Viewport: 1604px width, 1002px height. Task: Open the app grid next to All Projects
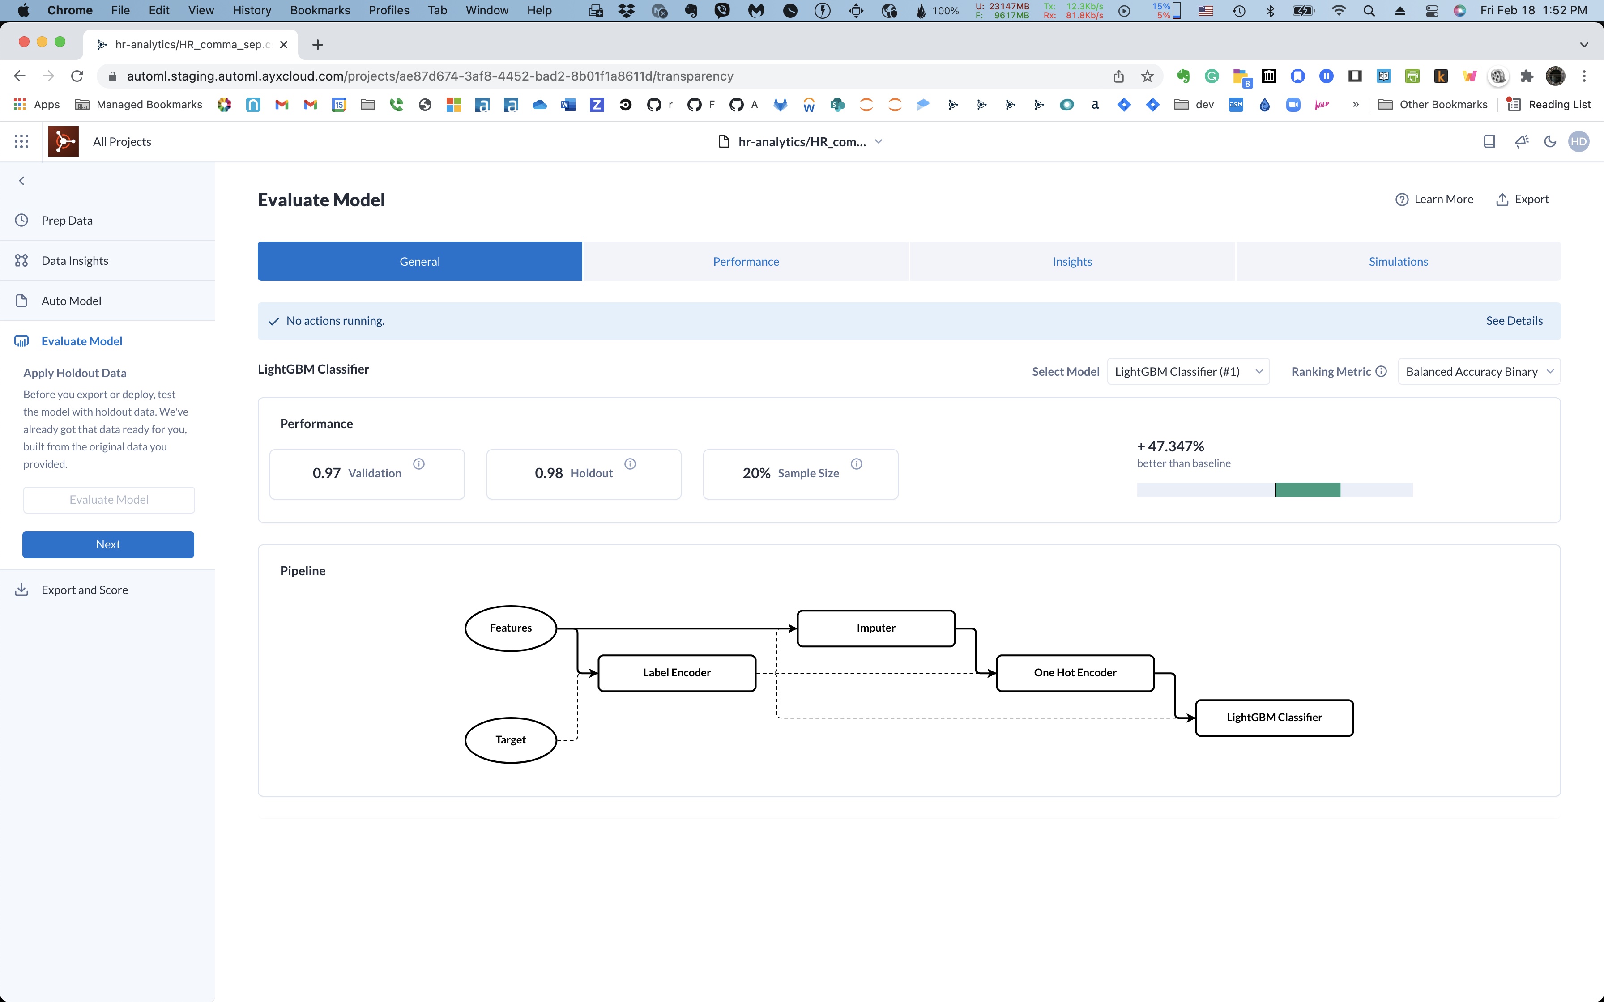pos(21,141)
